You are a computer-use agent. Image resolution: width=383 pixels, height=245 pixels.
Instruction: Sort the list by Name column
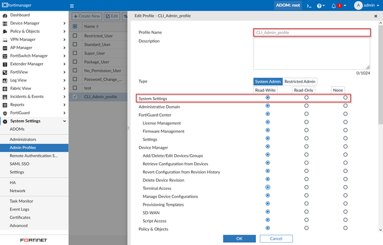[91, 26]
